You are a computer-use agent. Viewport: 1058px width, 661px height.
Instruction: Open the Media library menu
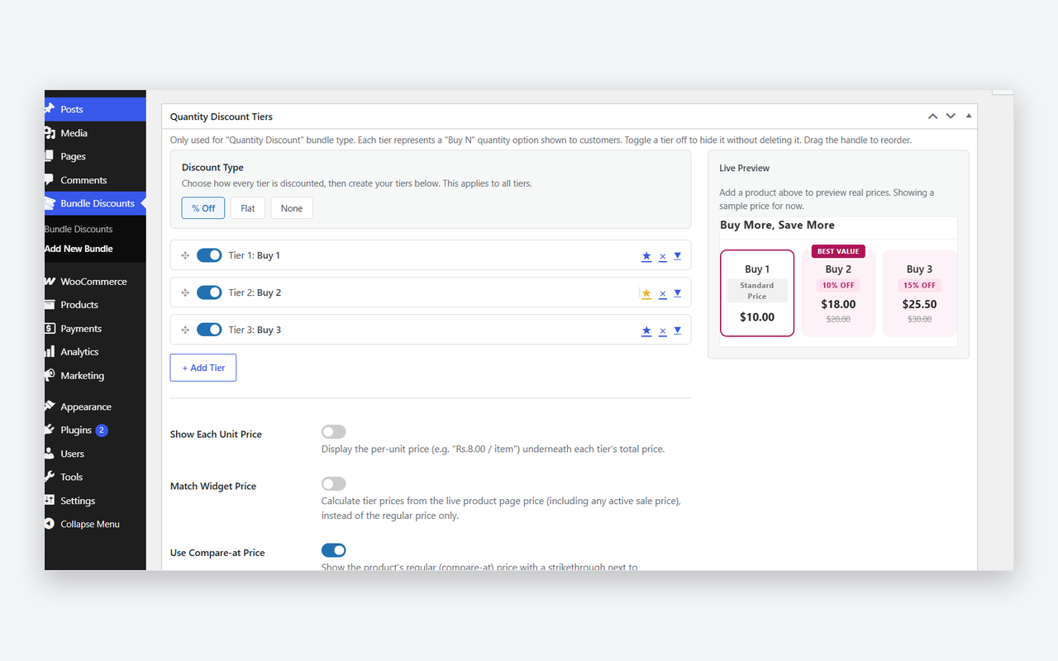point(95,133)
